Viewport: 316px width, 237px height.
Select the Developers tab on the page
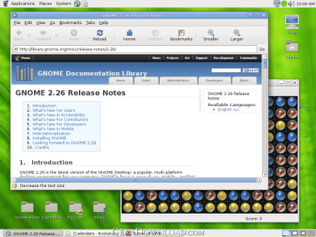click(214, 80)
